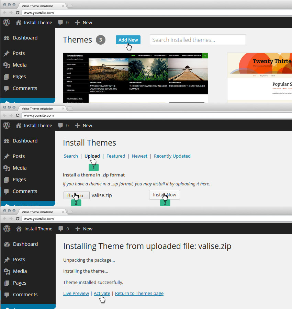
Task: Focus the Search installed themes field
Action: (198, 40)
